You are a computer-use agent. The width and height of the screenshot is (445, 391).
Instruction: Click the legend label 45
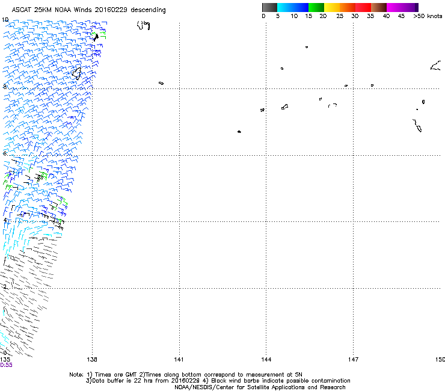(401, 16)
